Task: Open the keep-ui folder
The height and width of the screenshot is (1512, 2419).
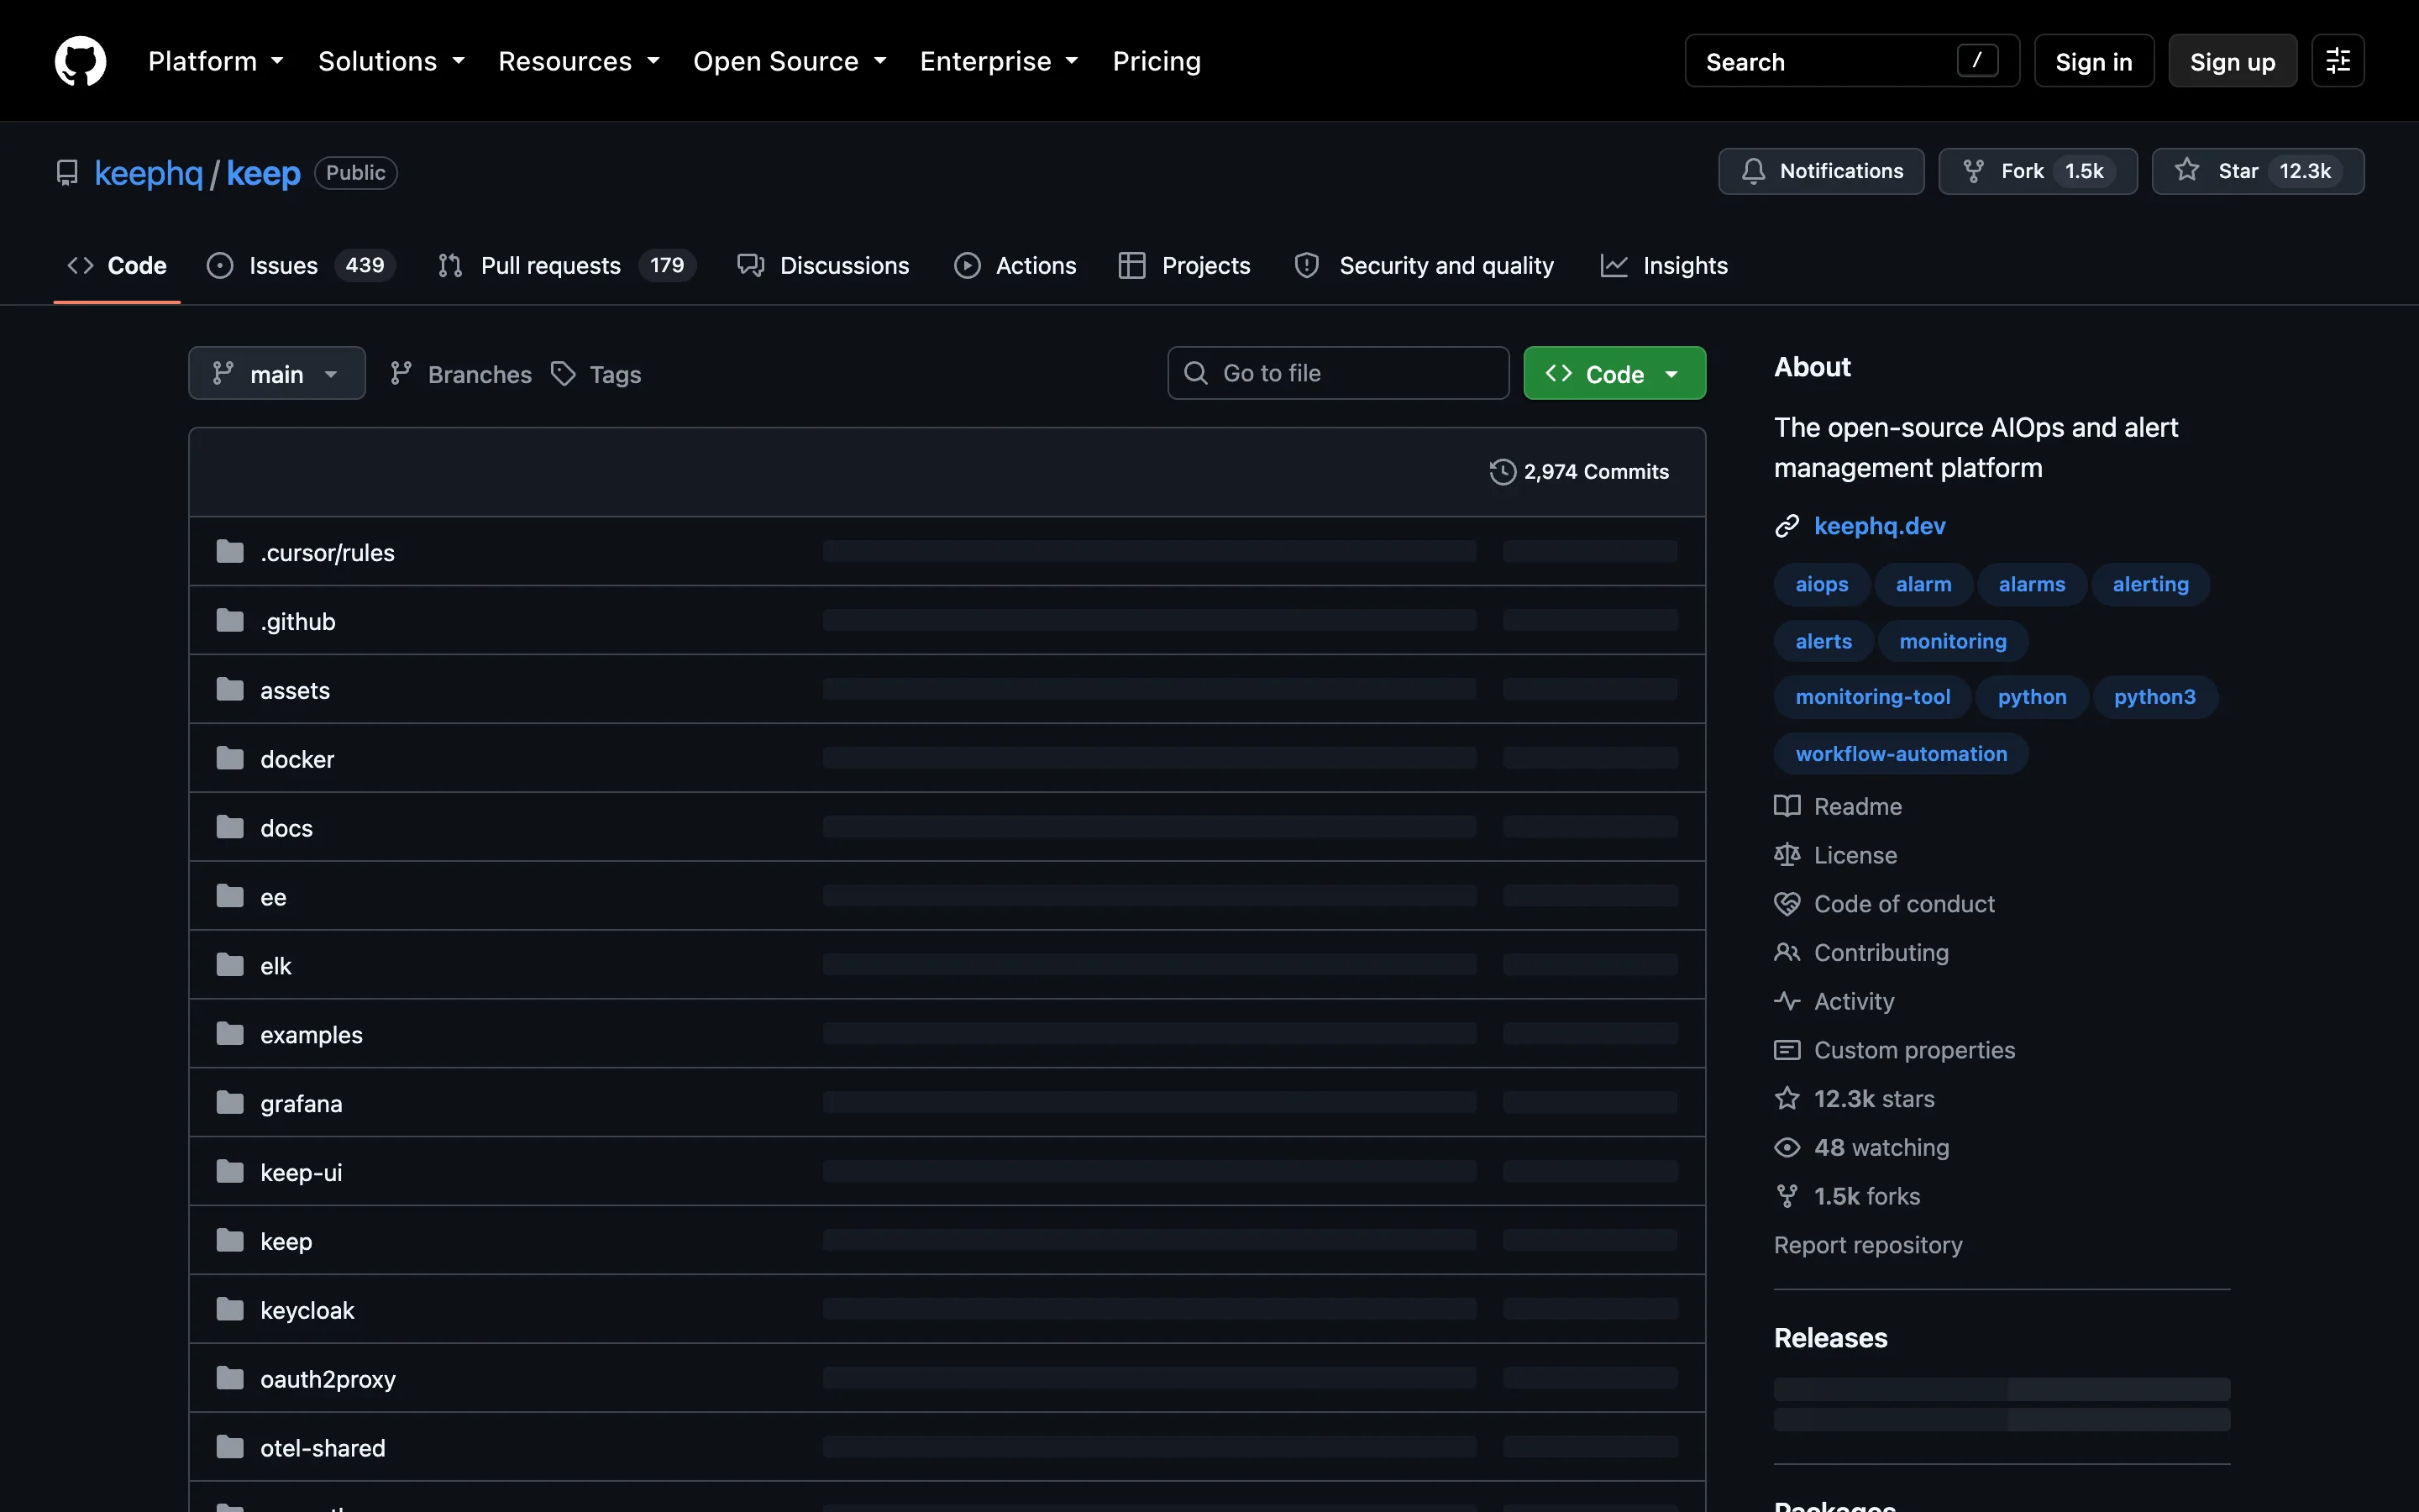Action: [301, 1172]
